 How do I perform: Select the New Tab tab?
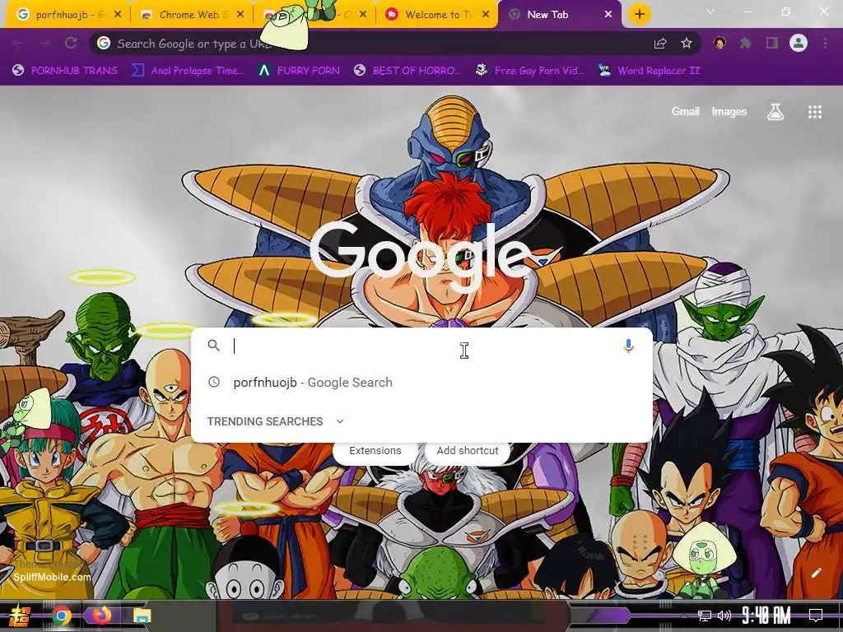coord(559,15)
